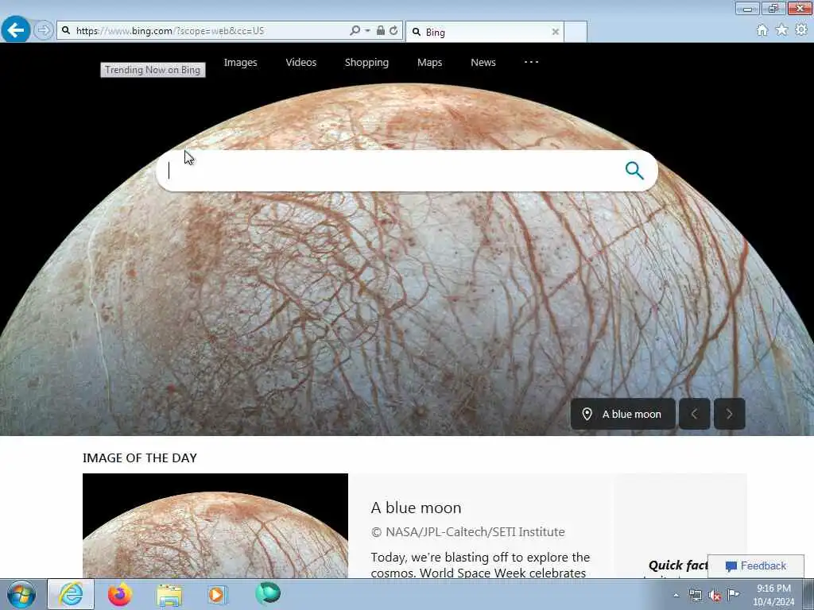Click the address bar search magnifier icon
The height and width of the screenshot is (610, 814).
click(355, 31)
